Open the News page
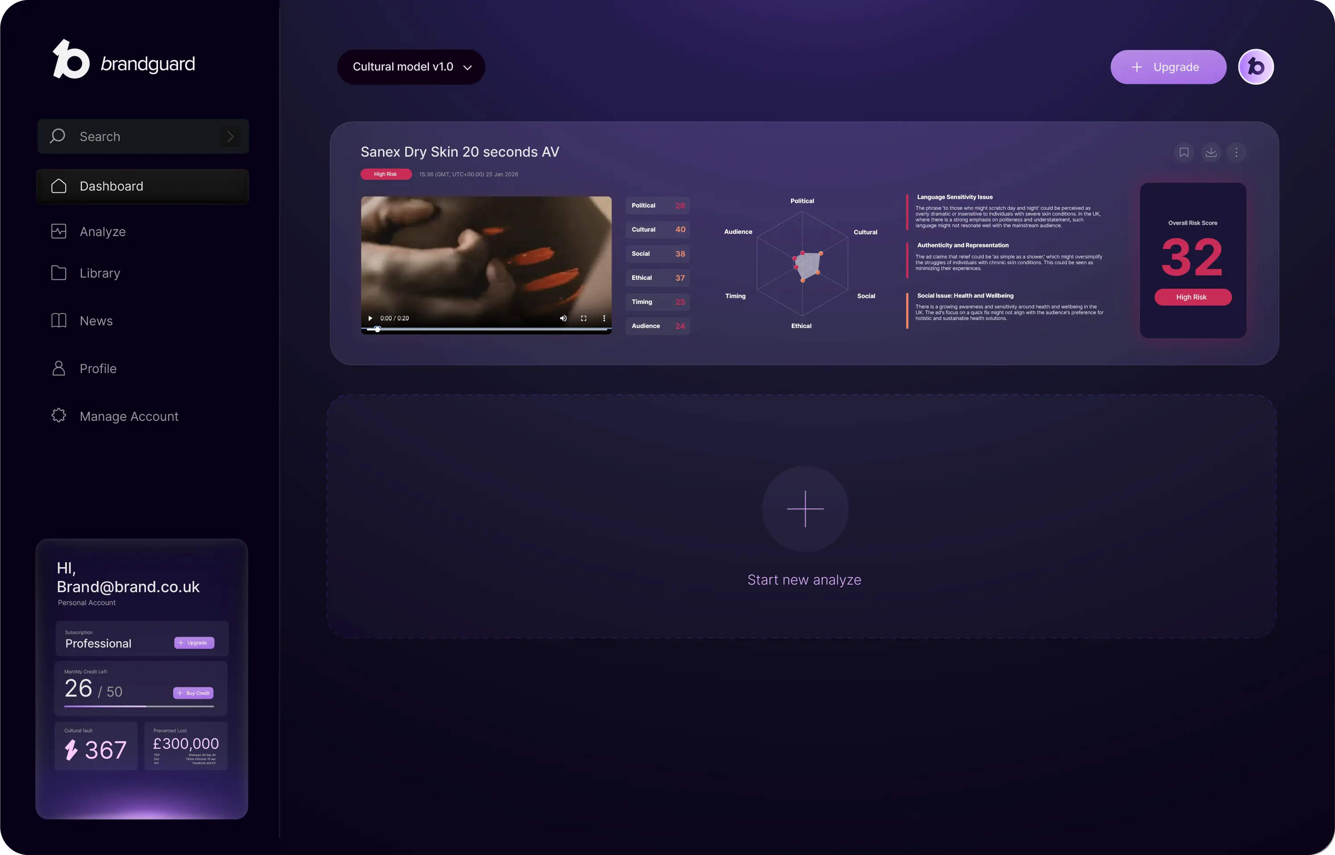The width and height of the screenshot is (1335, 855). 96,321
